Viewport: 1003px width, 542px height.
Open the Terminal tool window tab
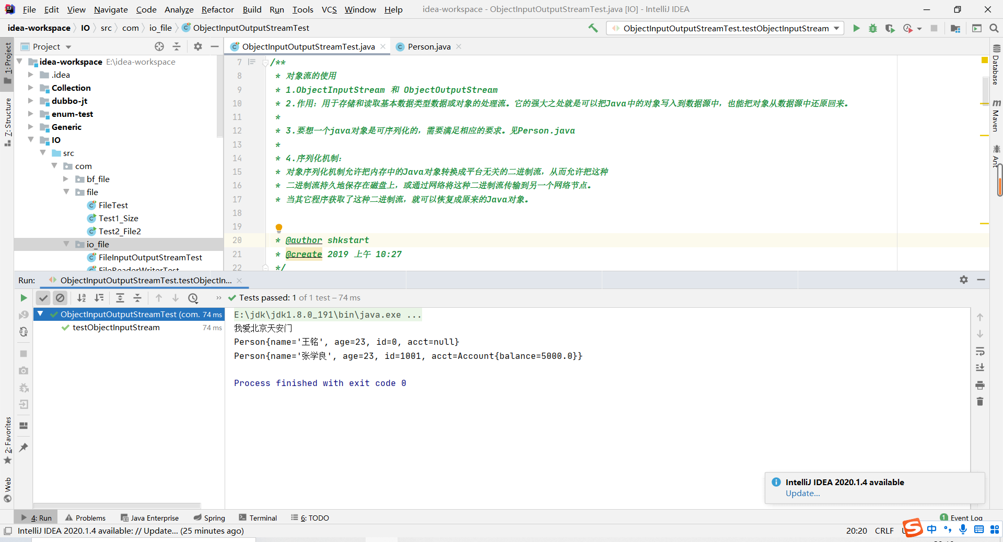coord(258,517)
